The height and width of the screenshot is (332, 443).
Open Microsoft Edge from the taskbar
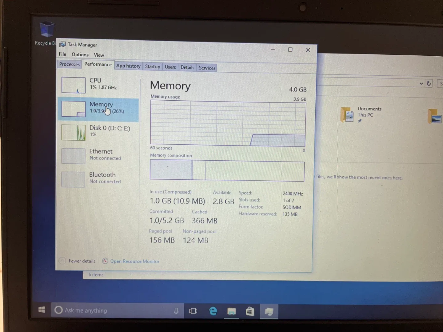point(213,311)
